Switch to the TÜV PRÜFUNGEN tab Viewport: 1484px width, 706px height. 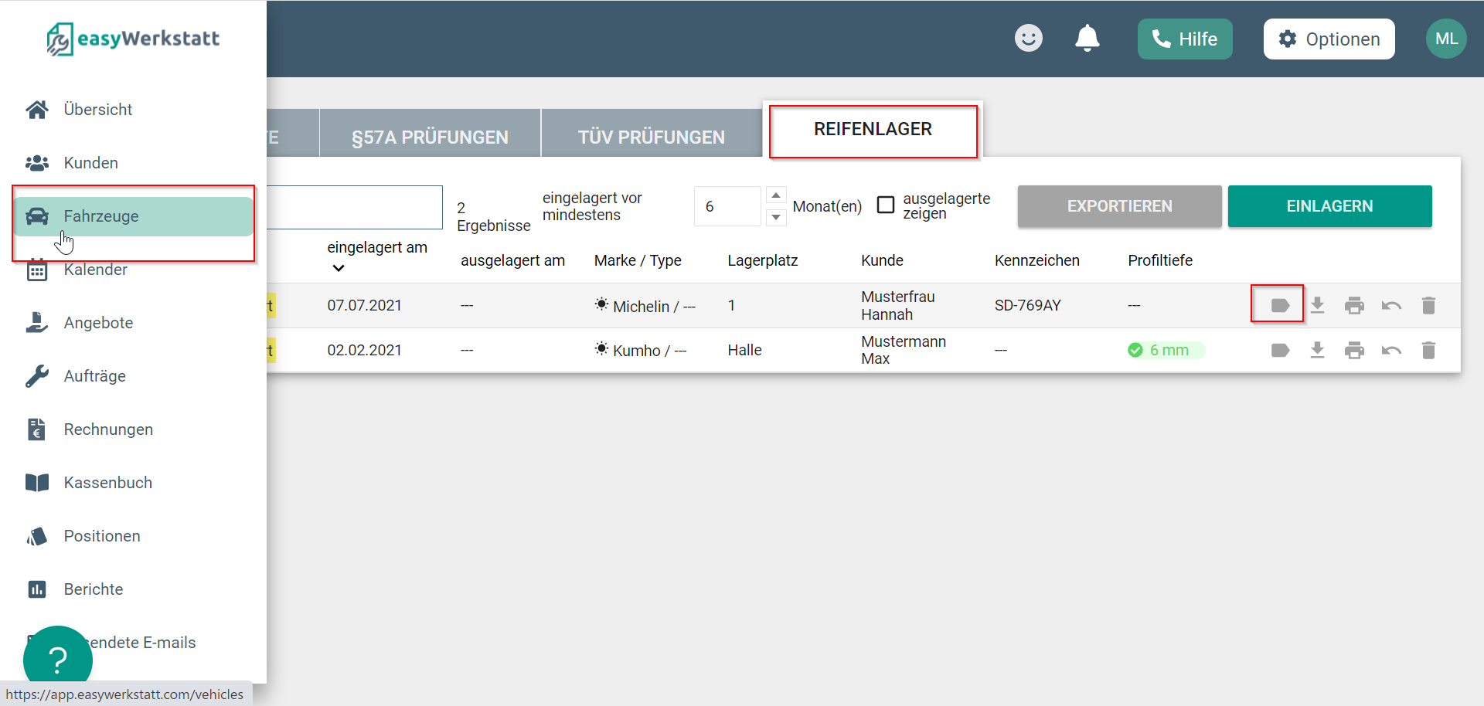point(652,133)
